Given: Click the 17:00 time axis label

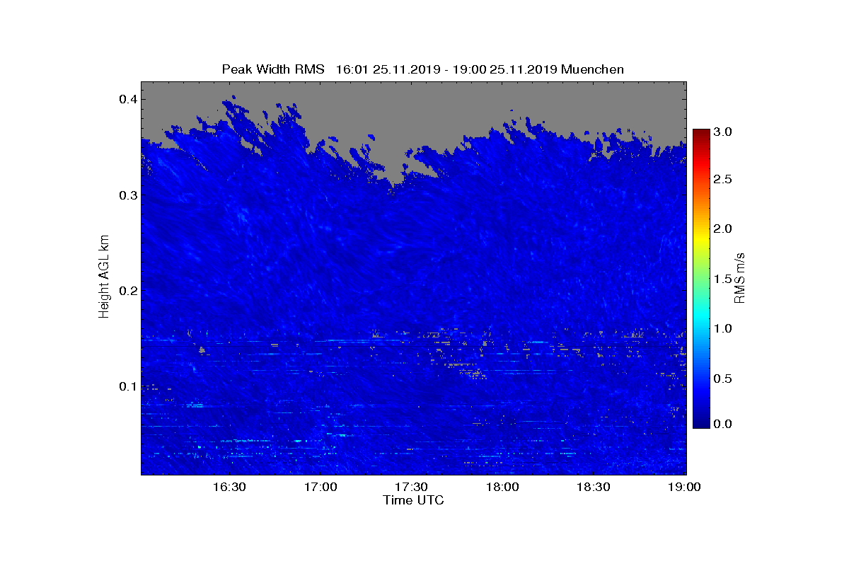Looking at the screenshot, I should pyautogui.click(x=320, y=487).
